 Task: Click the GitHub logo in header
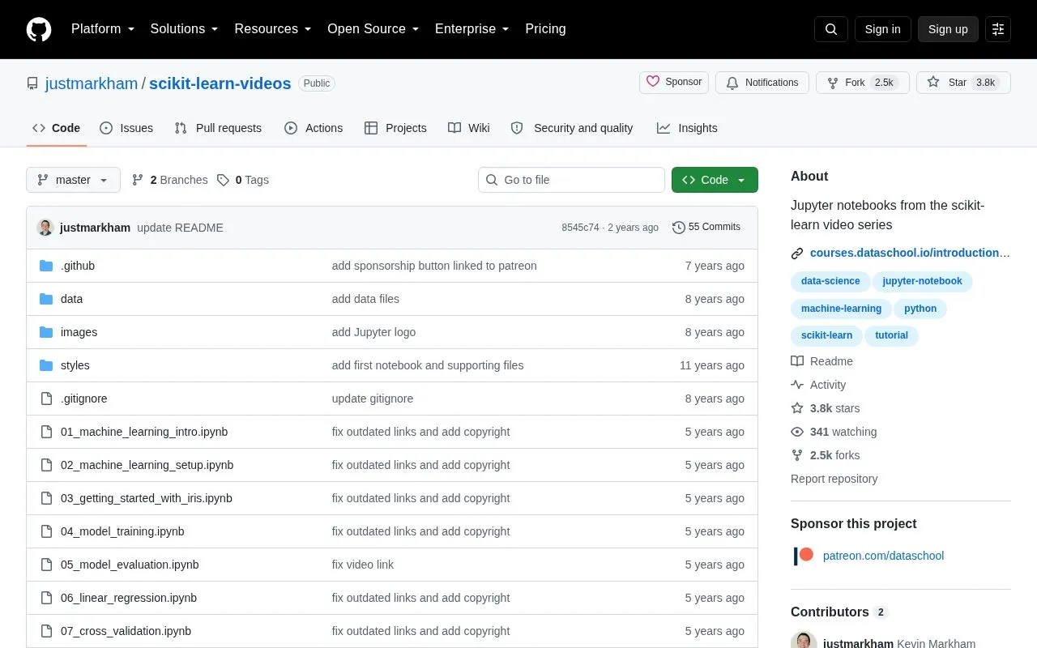coord(39,29)
